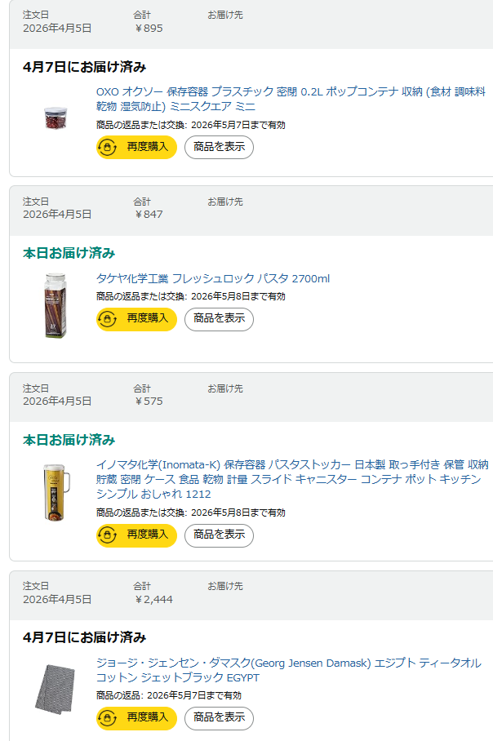Click the OXO container product thumbnail
Image resolution: width=493 pixels, height=741 pixels.
[x=56, y=118]
